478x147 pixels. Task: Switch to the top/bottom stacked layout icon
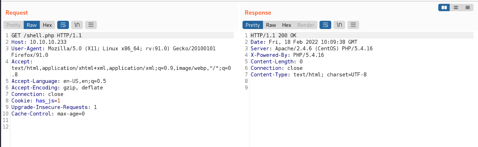tap(456, 7)
